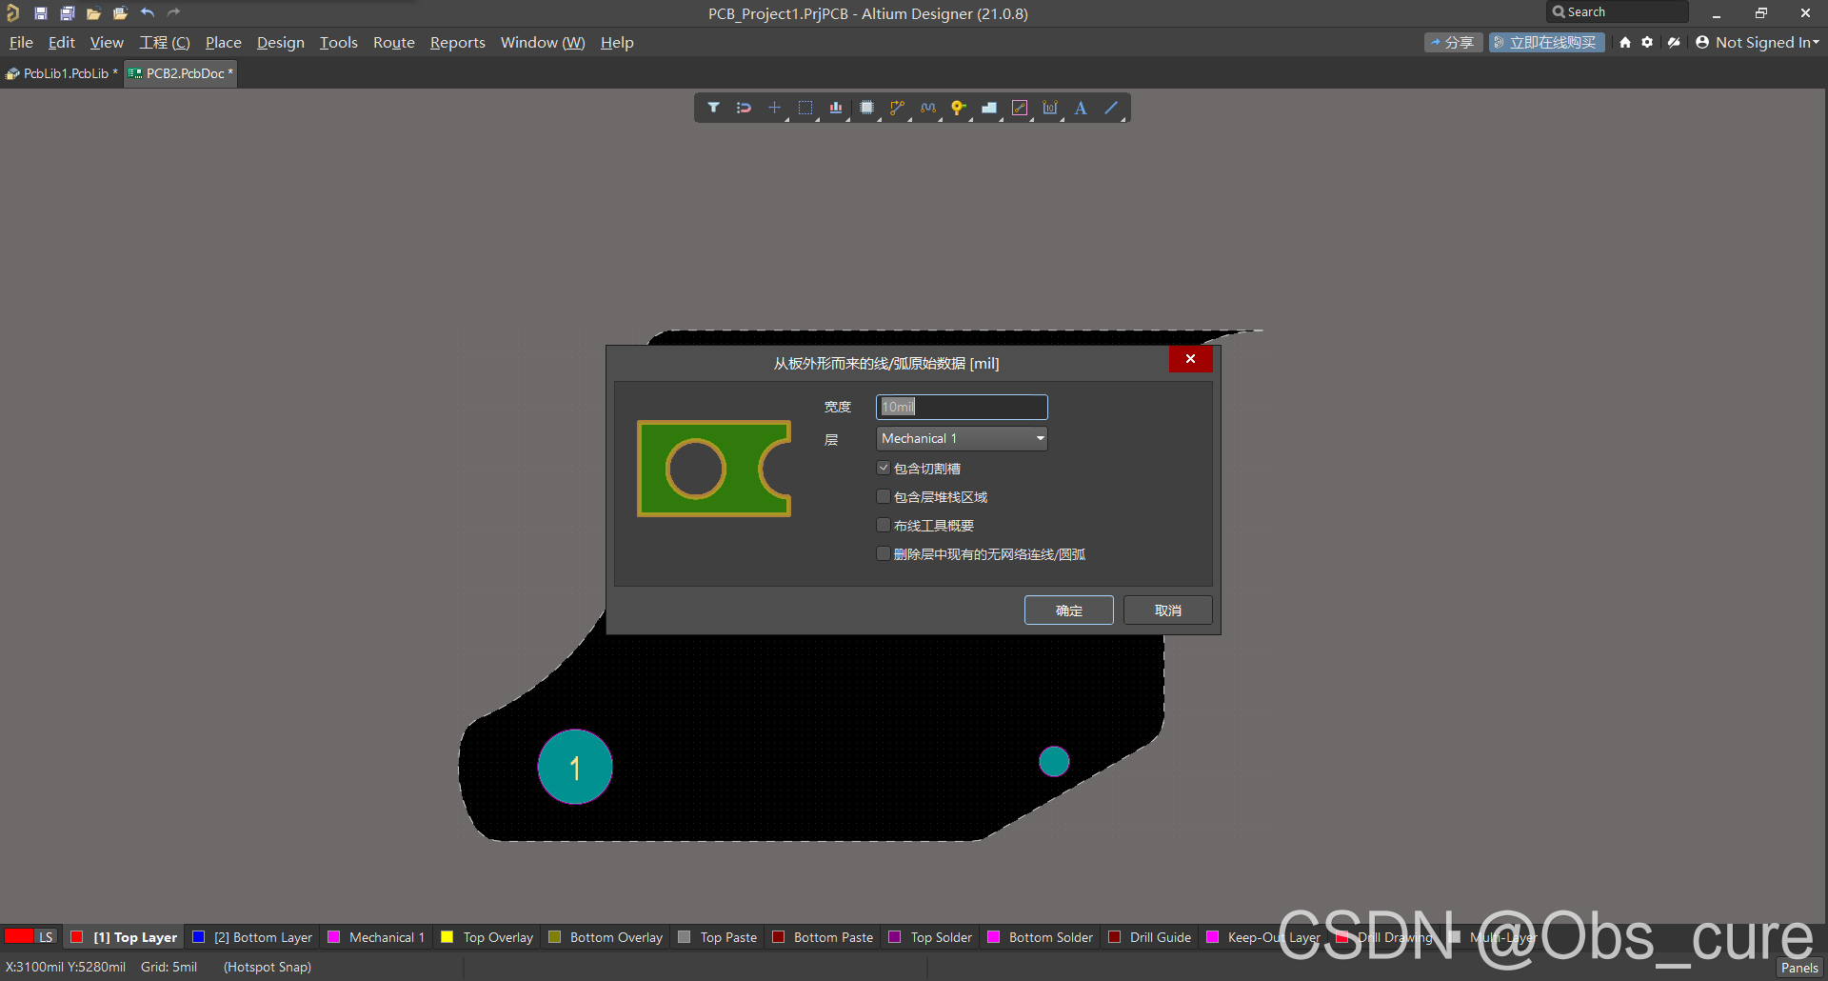Uncheck the 包含切割槽 checkbox
Screen dimensions: 1828x981
pos(884,468)
